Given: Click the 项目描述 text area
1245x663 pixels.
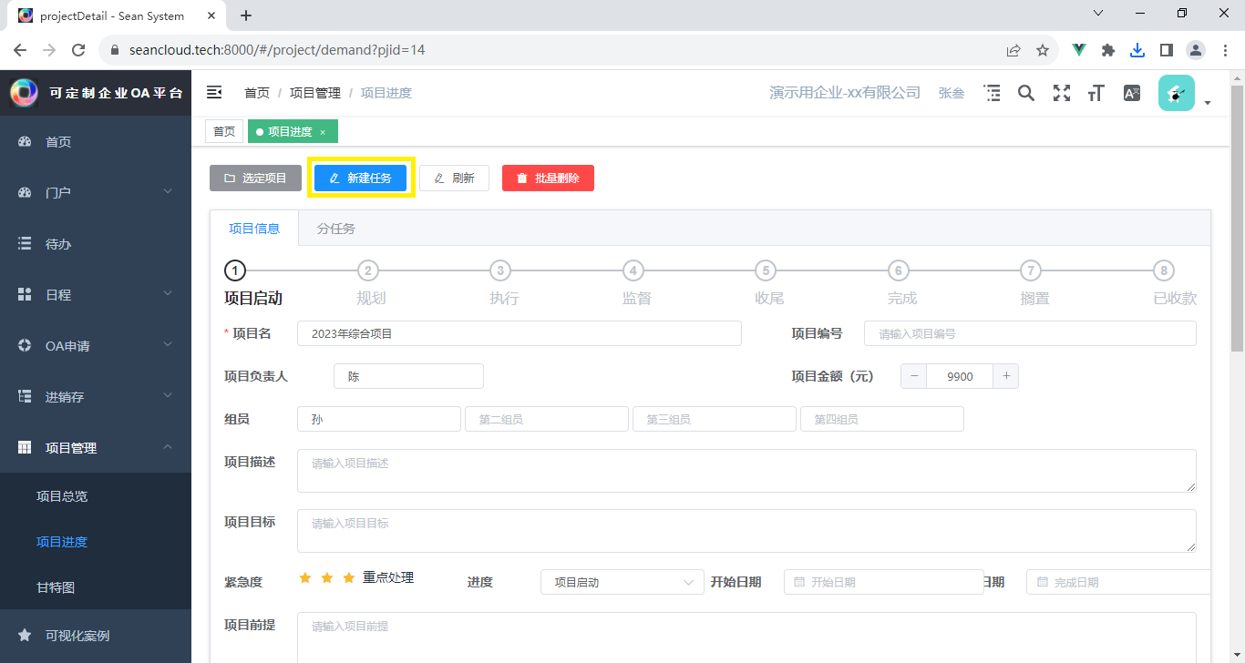Looking at the screenshot, I should point(746,471).
